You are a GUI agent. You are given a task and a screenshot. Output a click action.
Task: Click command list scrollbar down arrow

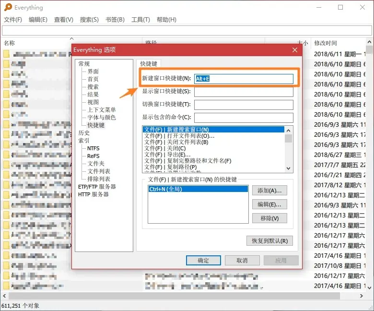click(x=288, y=168)
